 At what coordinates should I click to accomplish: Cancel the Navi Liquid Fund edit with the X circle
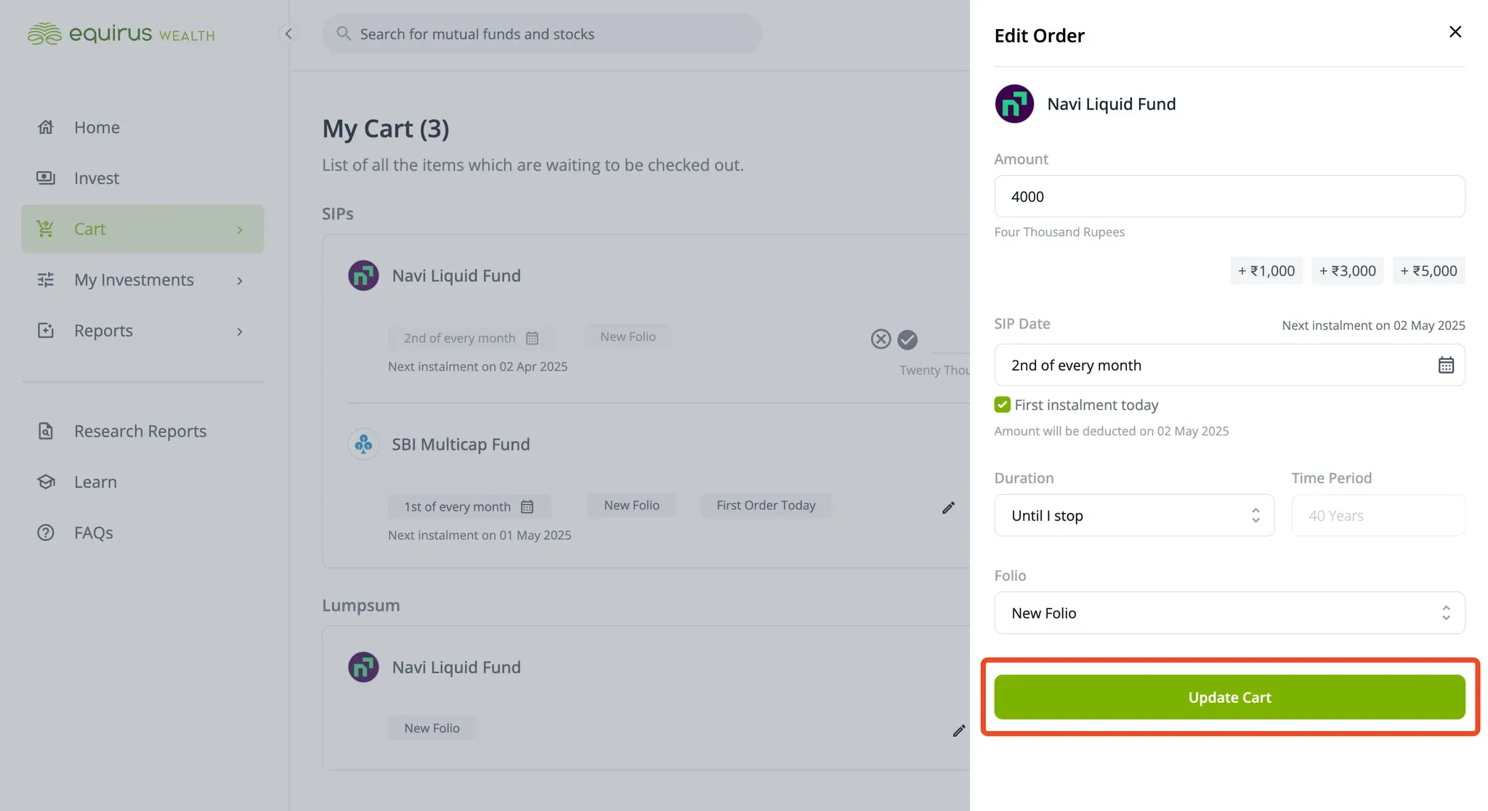click(881, 339)
